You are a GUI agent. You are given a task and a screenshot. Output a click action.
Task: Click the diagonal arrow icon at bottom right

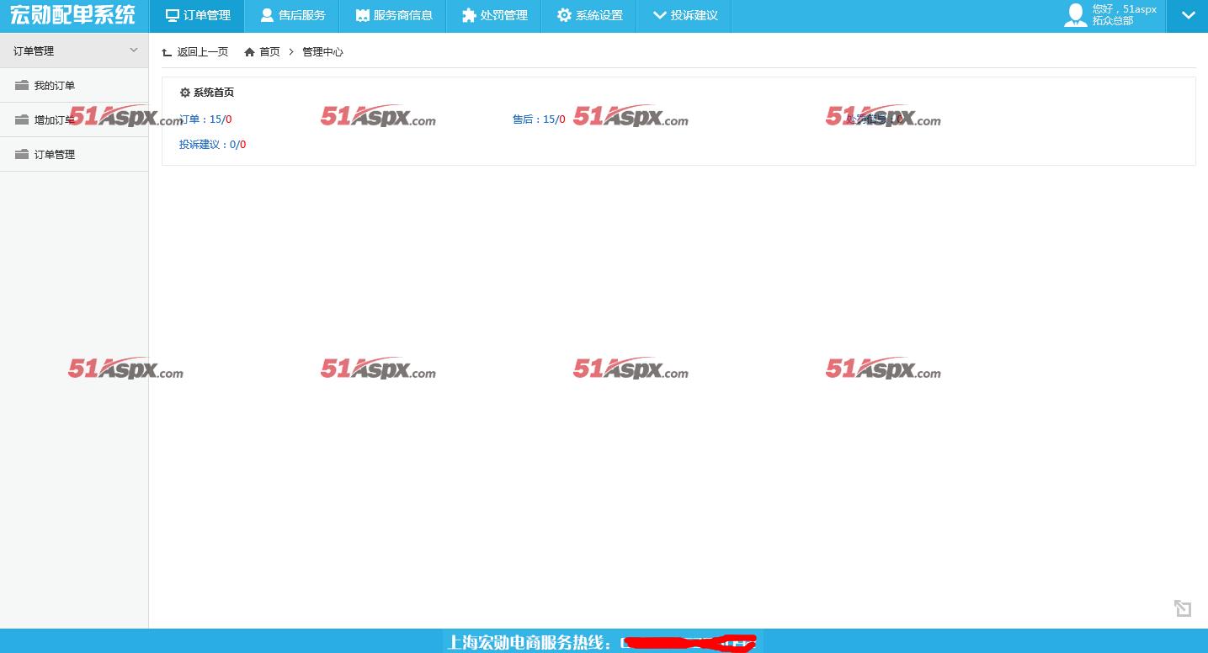click(1183, 608)
